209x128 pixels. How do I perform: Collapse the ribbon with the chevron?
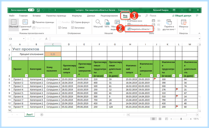tap(199, 33)
